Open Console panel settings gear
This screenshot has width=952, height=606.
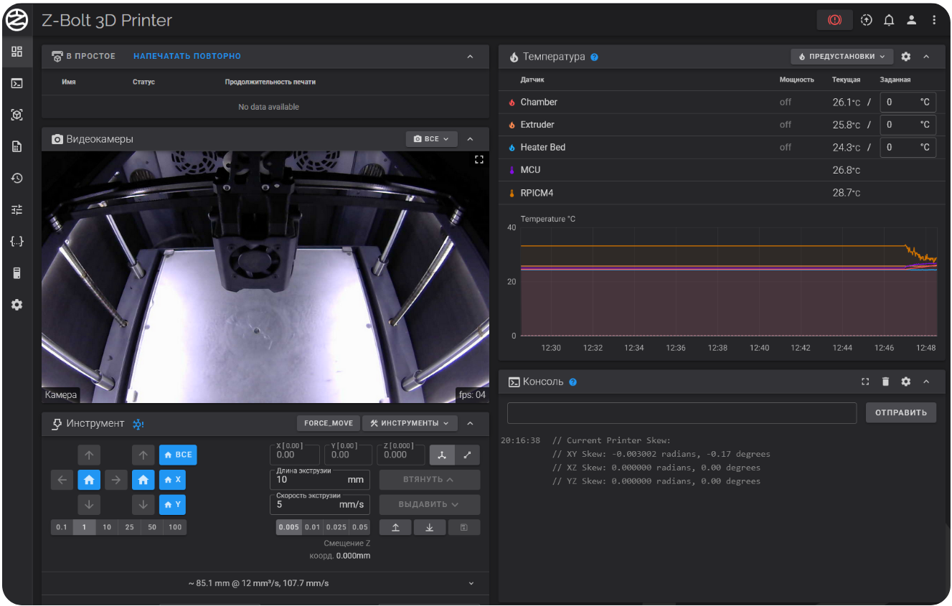coord(906,382)
